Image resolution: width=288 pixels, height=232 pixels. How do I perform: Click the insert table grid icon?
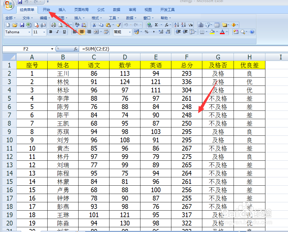click(x=217, y=25)
